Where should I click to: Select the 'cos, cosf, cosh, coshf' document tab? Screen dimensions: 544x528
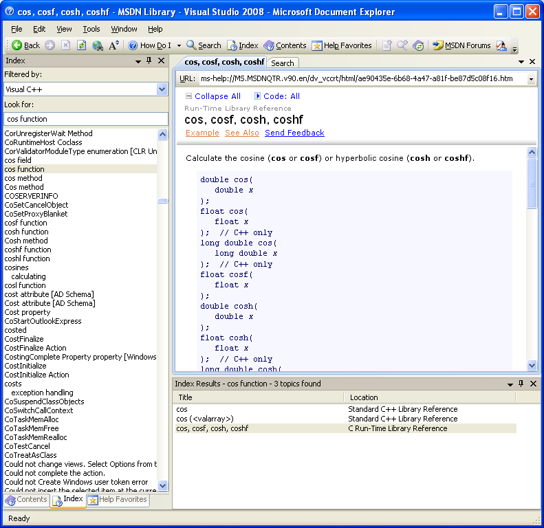tap(224, 62)
